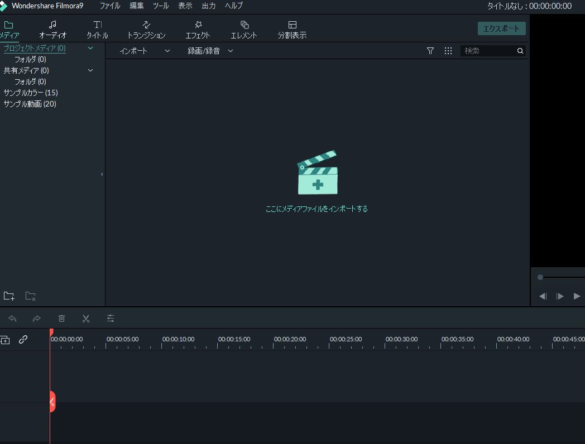This screenshot has height=444, width=585.
Task: Select サンプル動画 (20)
Action: pos(30,104)
